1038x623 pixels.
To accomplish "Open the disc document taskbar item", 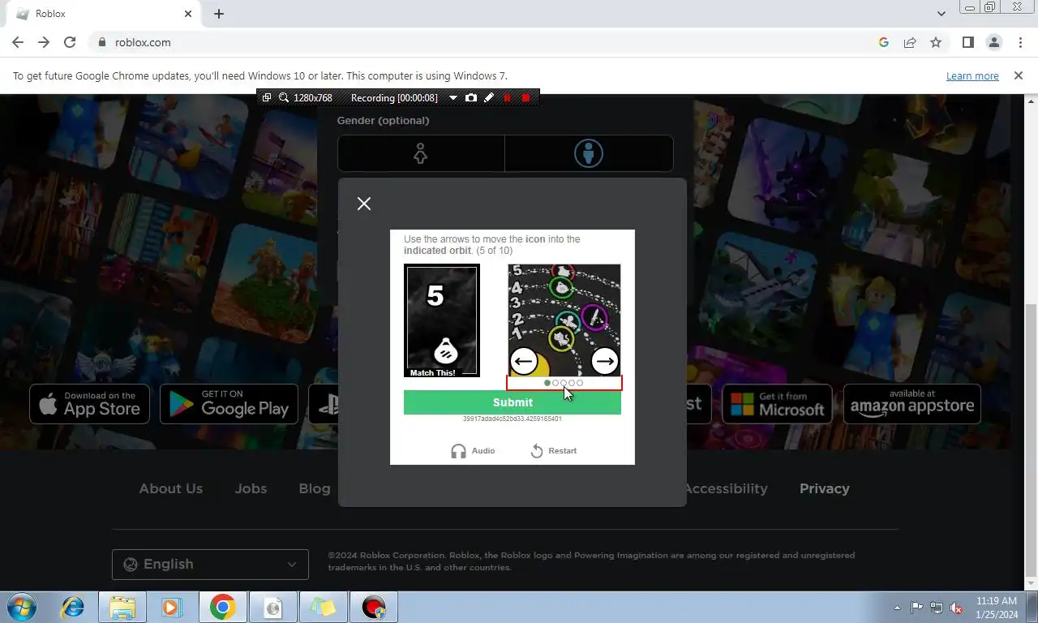I will [x=273, y=607].
